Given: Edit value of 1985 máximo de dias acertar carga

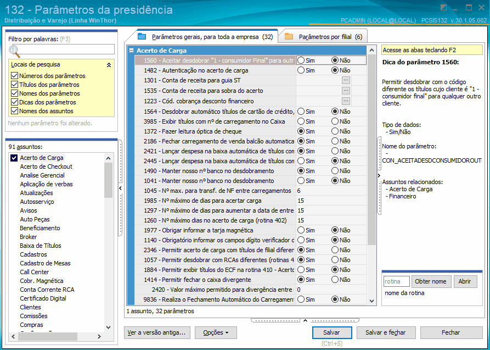Looking at the screenshot, I should coord(331,201).
